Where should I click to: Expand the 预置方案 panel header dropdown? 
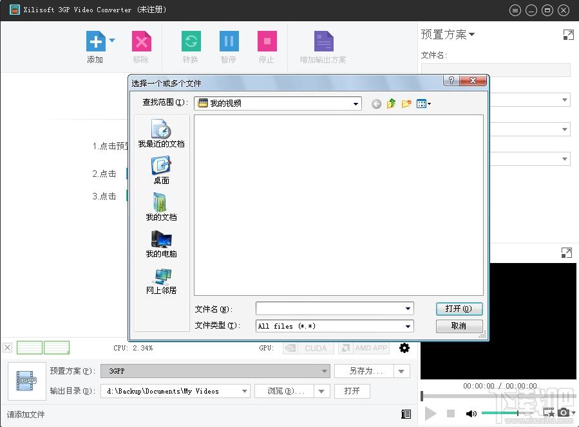(471, 35)
